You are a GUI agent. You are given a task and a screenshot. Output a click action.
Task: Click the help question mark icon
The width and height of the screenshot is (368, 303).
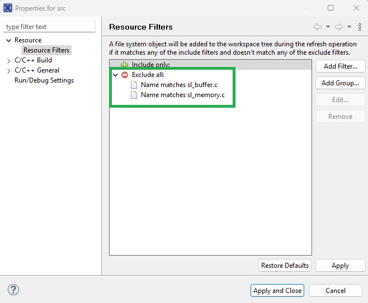[13, 290]
